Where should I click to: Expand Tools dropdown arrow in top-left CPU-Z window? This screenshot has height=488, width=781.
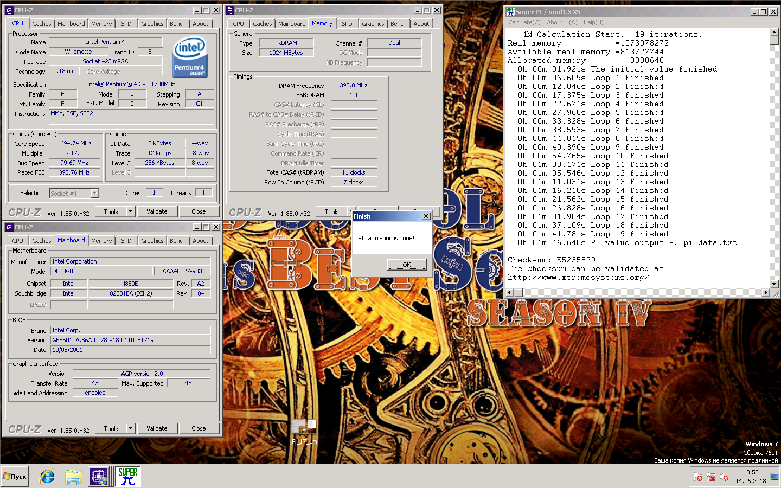(x=131, y=211)
